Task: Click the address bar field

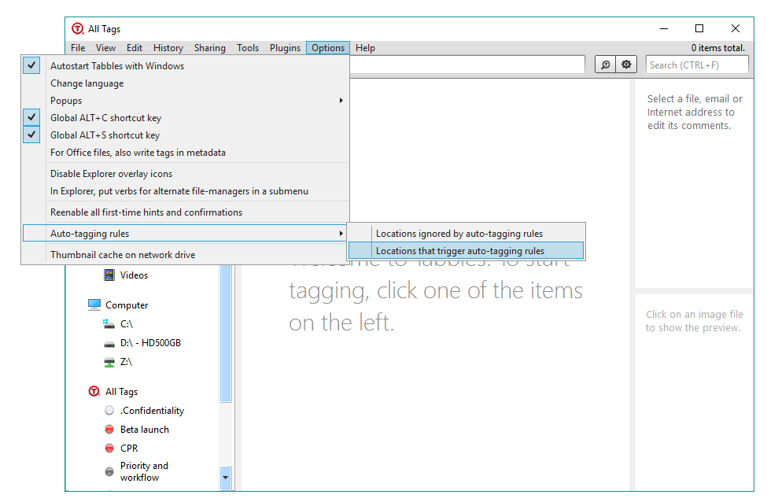Action: 467,65
